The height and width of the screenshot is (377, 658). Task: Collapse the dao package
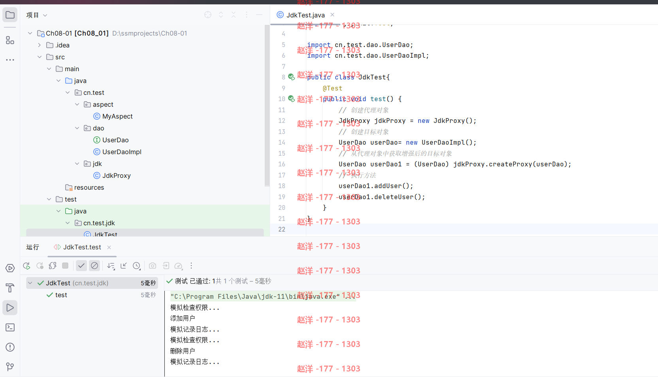tap(77, 128)
